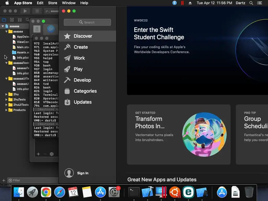This screenshot has height=201, width=268.
Task: Expand the 2huTests folder in Xcode
Action: pyautogui.click(x=6, y=99)
